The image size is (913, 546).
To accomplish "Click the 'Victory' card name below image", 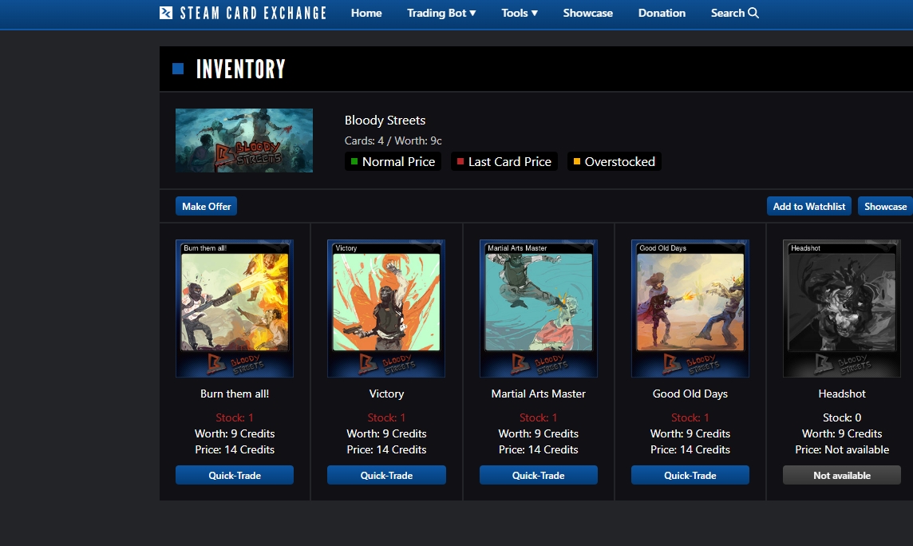I will 386,394.
